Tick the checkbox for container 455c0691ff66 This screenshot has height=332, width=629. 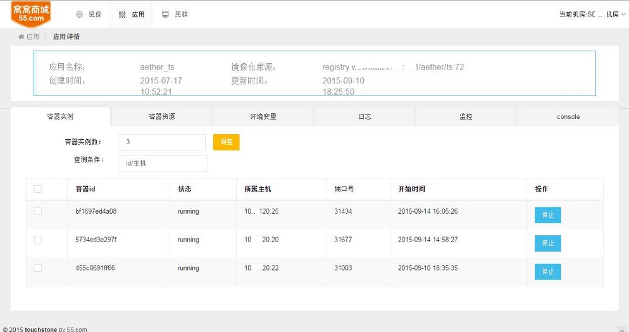(38, 268)
